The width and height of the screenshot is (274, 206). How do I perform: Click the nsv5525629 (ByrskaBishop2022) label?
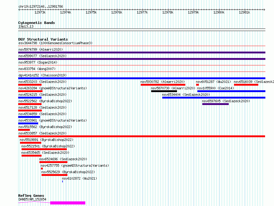pyautogui.click(x=68, y=172)
